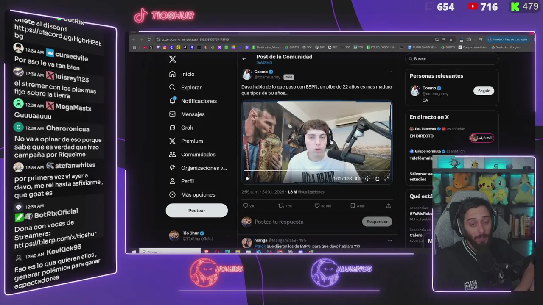Click the Postear button

pyautogui.click(x=196, y=211)
